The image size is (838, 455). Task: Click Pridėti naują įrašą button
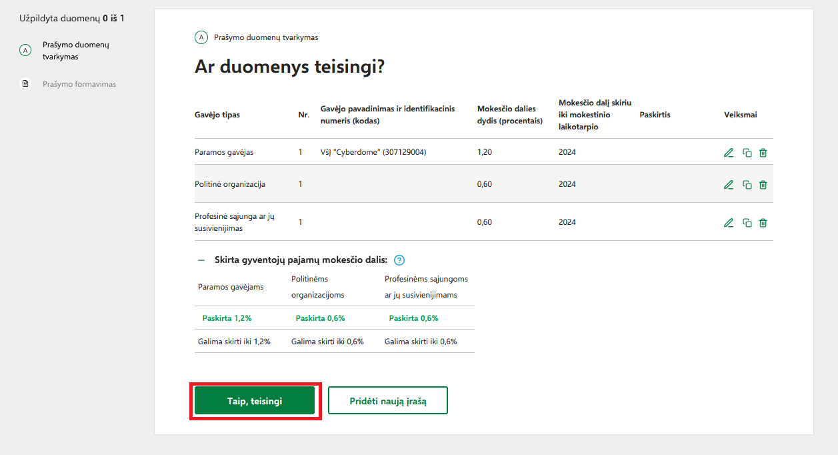[387, 401]
